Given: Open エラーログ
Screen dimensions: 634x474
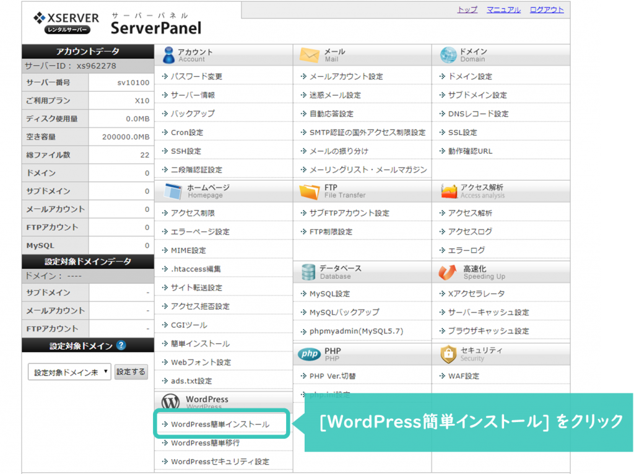Looking at the screenshot, I should click(466, 250).
